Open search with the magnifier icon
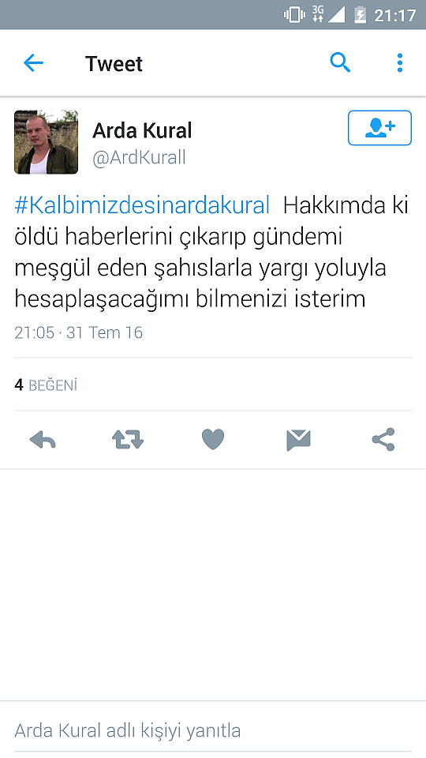The image size is (426, 758). point(340,63)
